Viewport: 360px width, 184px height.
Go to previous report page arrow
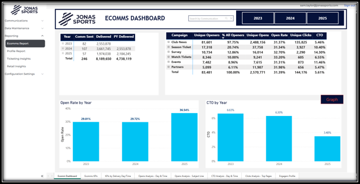[x=49, y=176]
